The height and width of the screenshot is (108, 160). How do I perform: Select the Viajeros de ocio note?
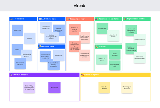point(140,39)
